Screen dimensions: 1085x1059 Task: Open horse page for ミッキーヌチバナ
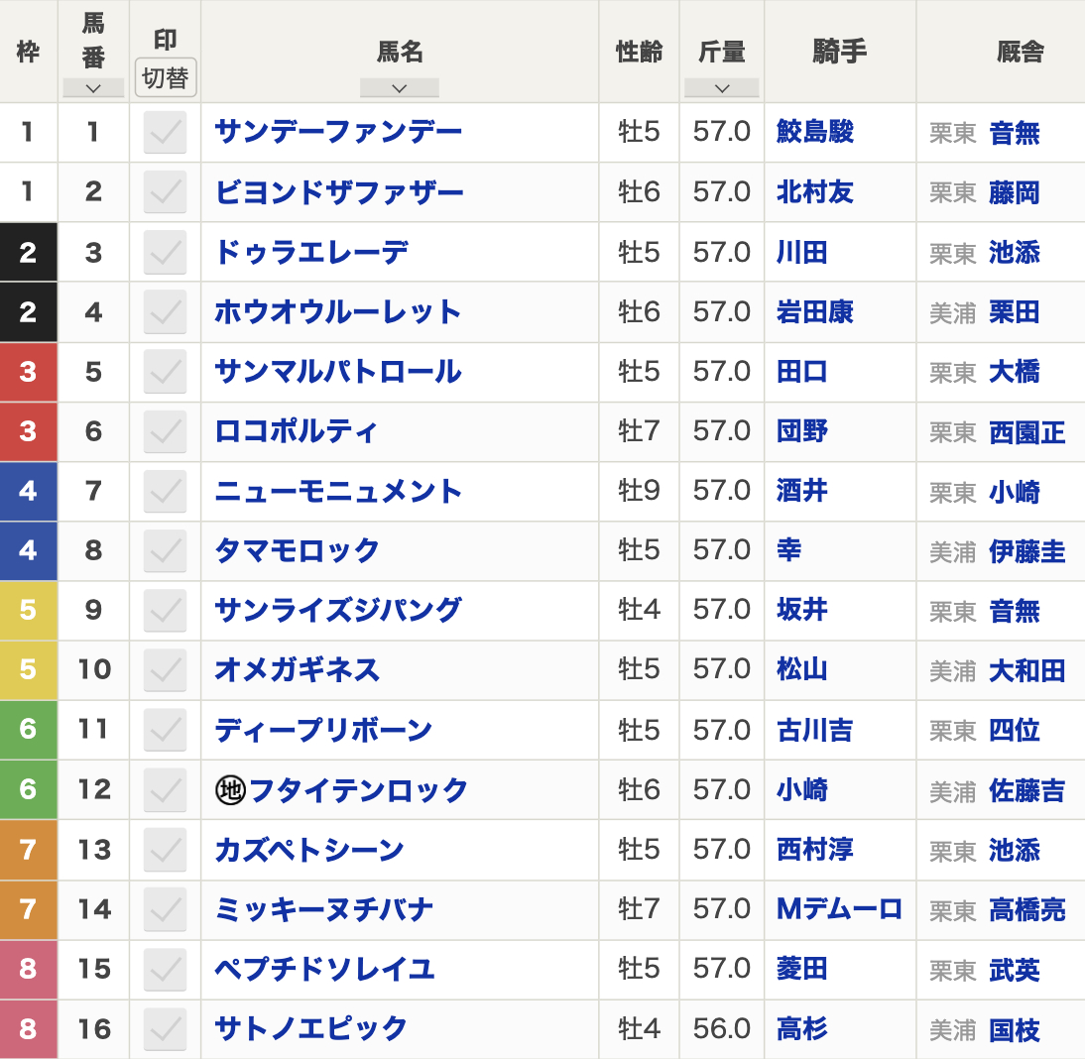(x=324, y=909)
